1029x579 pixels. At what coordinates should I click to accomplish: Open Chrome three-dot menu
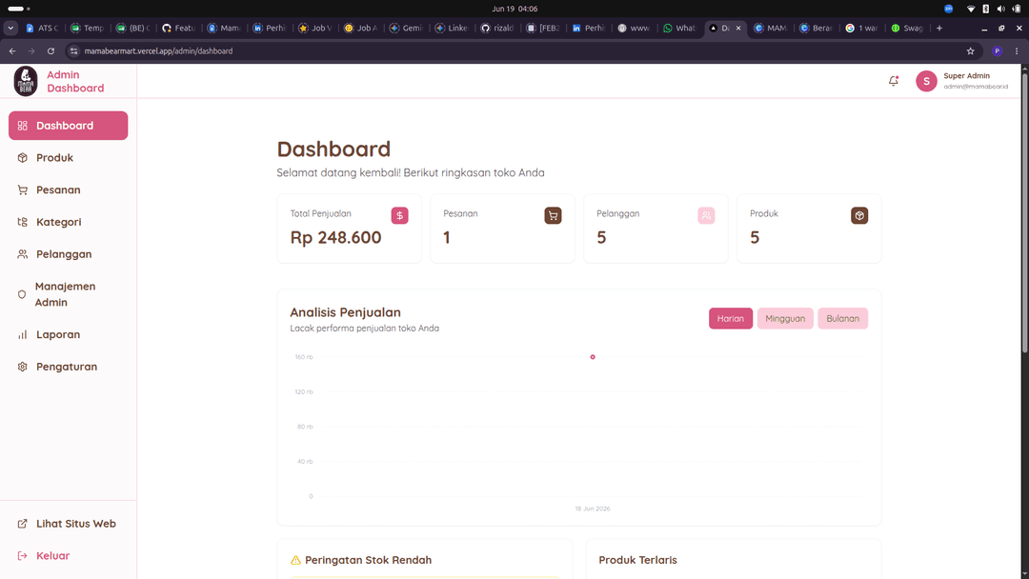(1017, 51)
